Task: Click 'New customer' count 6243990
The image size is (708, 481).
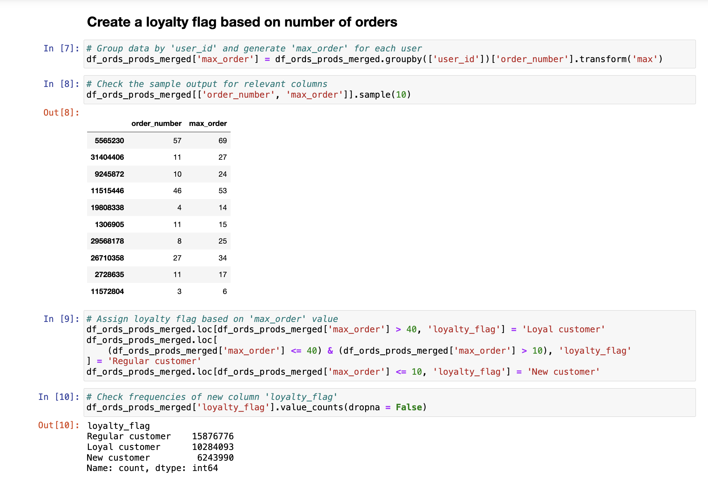Action: pyautogui.click(x=215, y=458)
